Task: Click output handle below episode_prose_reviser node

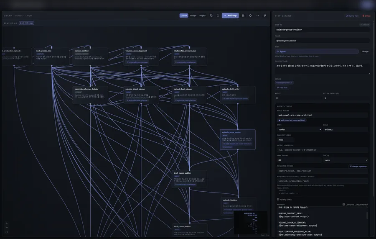Action: (238, 150)
